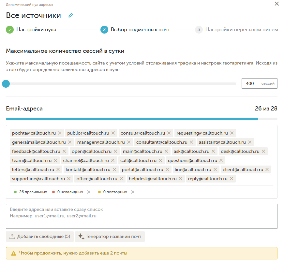Click the step 2 number circle

point(104,30)
